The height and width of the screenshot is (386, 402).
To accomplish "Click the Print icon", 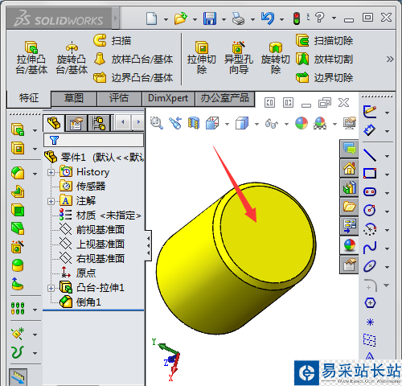I will [x=238, y=18].
